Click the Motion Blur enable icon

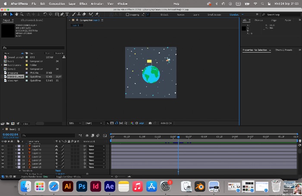pyautogui.click(x=98, y=136)
